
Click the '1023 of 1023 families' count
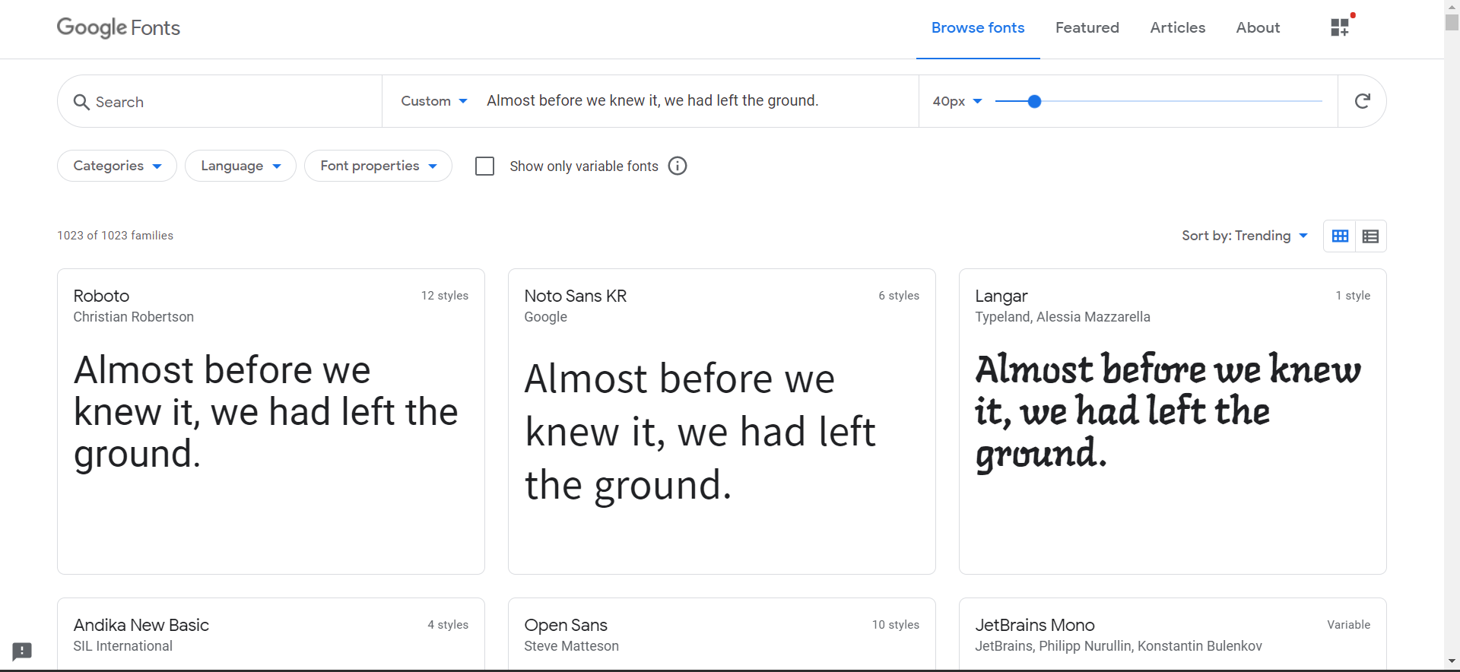tap(115, 236)
